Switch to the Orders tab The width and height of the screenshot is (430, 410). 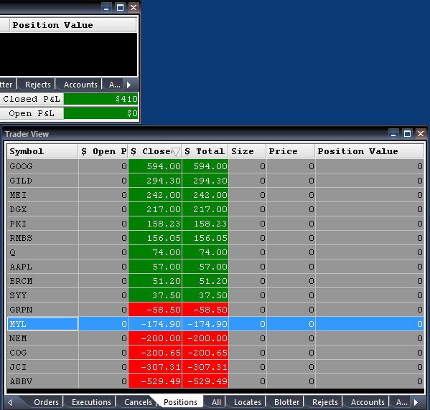[x=46, y=402]
